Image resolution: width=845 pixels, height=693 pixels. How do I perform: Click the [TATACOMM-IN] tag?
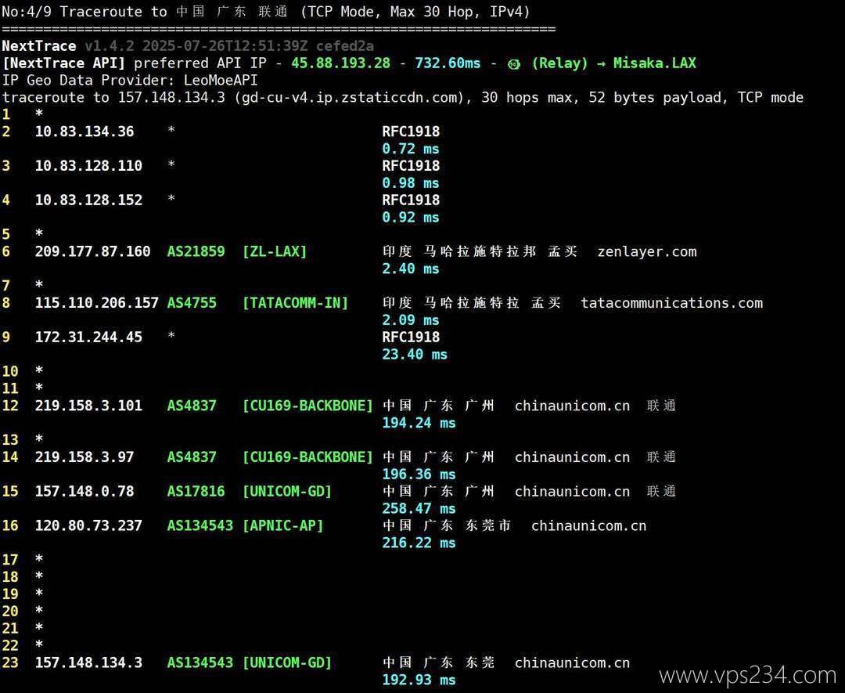pyautogui.click(x=295, y=303)
